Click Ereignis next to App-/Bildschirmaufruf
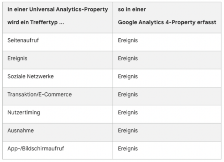Viewport: 224px width, 162px height. point(128,149)
